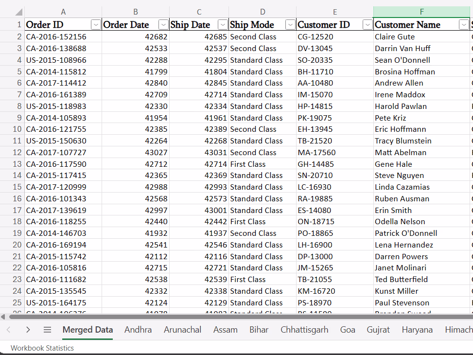Viewport: 473px width, 355px height.
Task: Open the Goa sheet tab
Action: tap(348, 330)
